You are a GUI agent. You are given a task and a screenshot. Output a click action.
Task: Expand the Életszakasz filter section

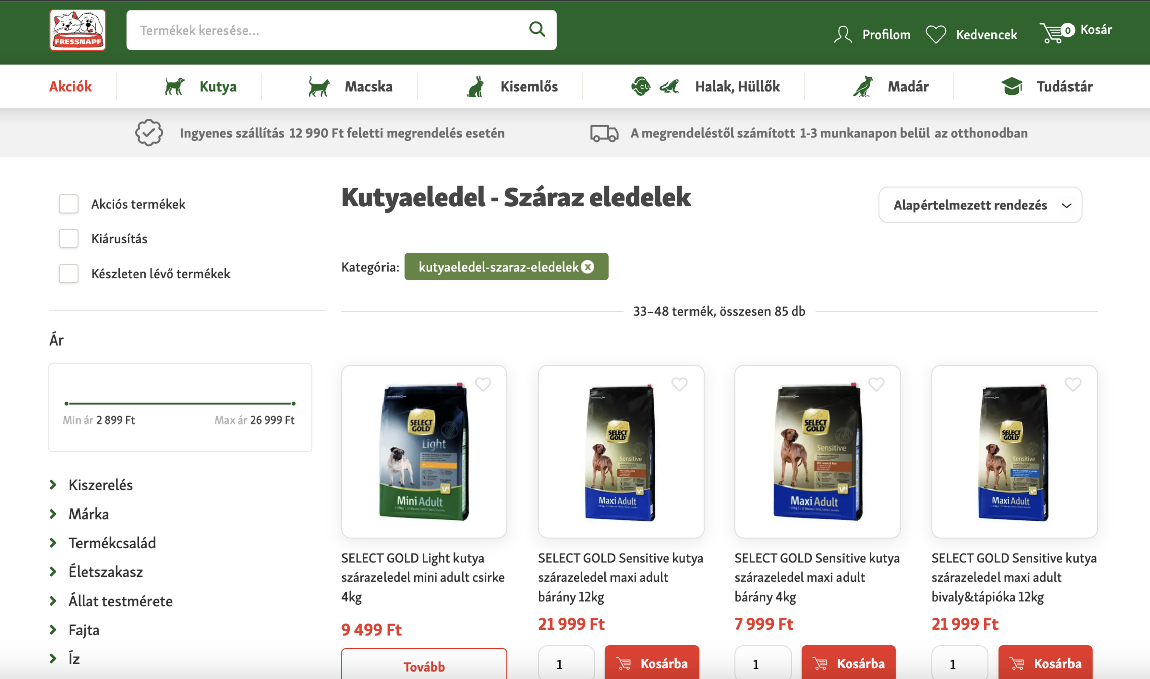106,571
